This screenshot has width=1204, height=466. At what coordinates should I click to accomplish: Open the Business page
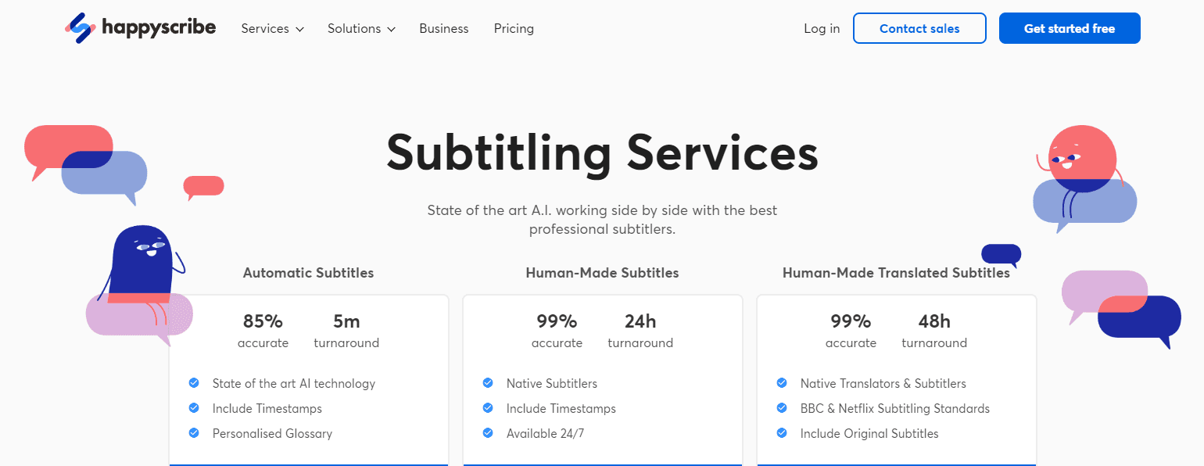click(x=443, y=29)
